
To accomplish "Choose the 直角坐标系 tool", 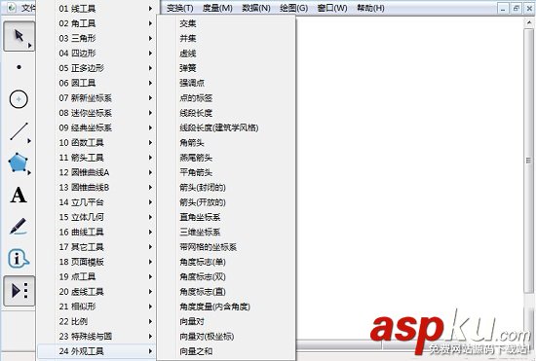I will 226,217.
